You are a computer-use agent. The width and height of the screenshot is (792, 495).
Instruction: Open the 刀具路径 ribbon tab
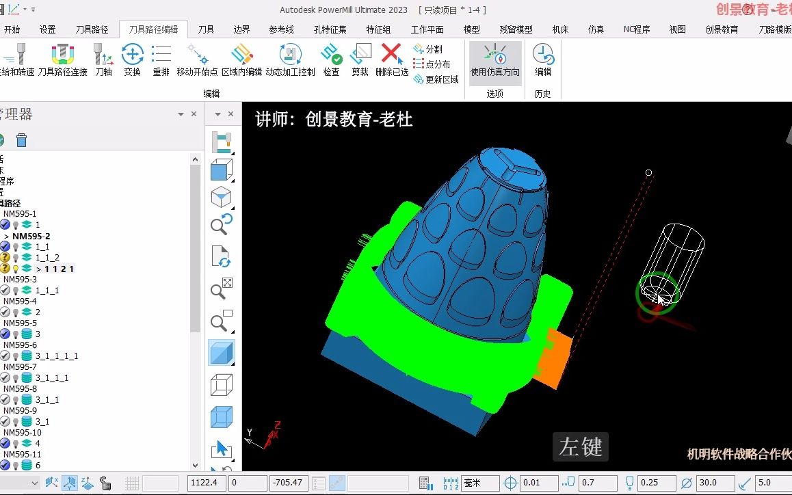(92, 29)
